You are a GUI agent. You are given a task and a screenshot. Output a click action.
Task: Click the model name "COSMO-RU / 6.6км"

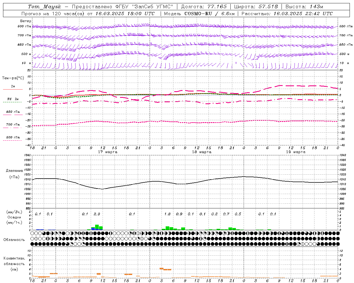click(209, 14)
